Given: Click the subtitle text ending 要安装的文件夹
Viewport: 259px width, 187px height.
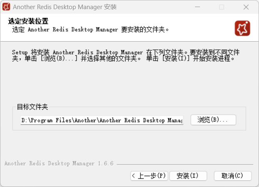Looking at the screenshot, I should coord(90,30).
